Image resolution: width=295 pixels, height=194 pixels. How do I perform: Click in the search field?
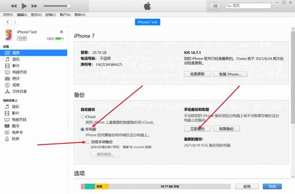coord(248,6)
